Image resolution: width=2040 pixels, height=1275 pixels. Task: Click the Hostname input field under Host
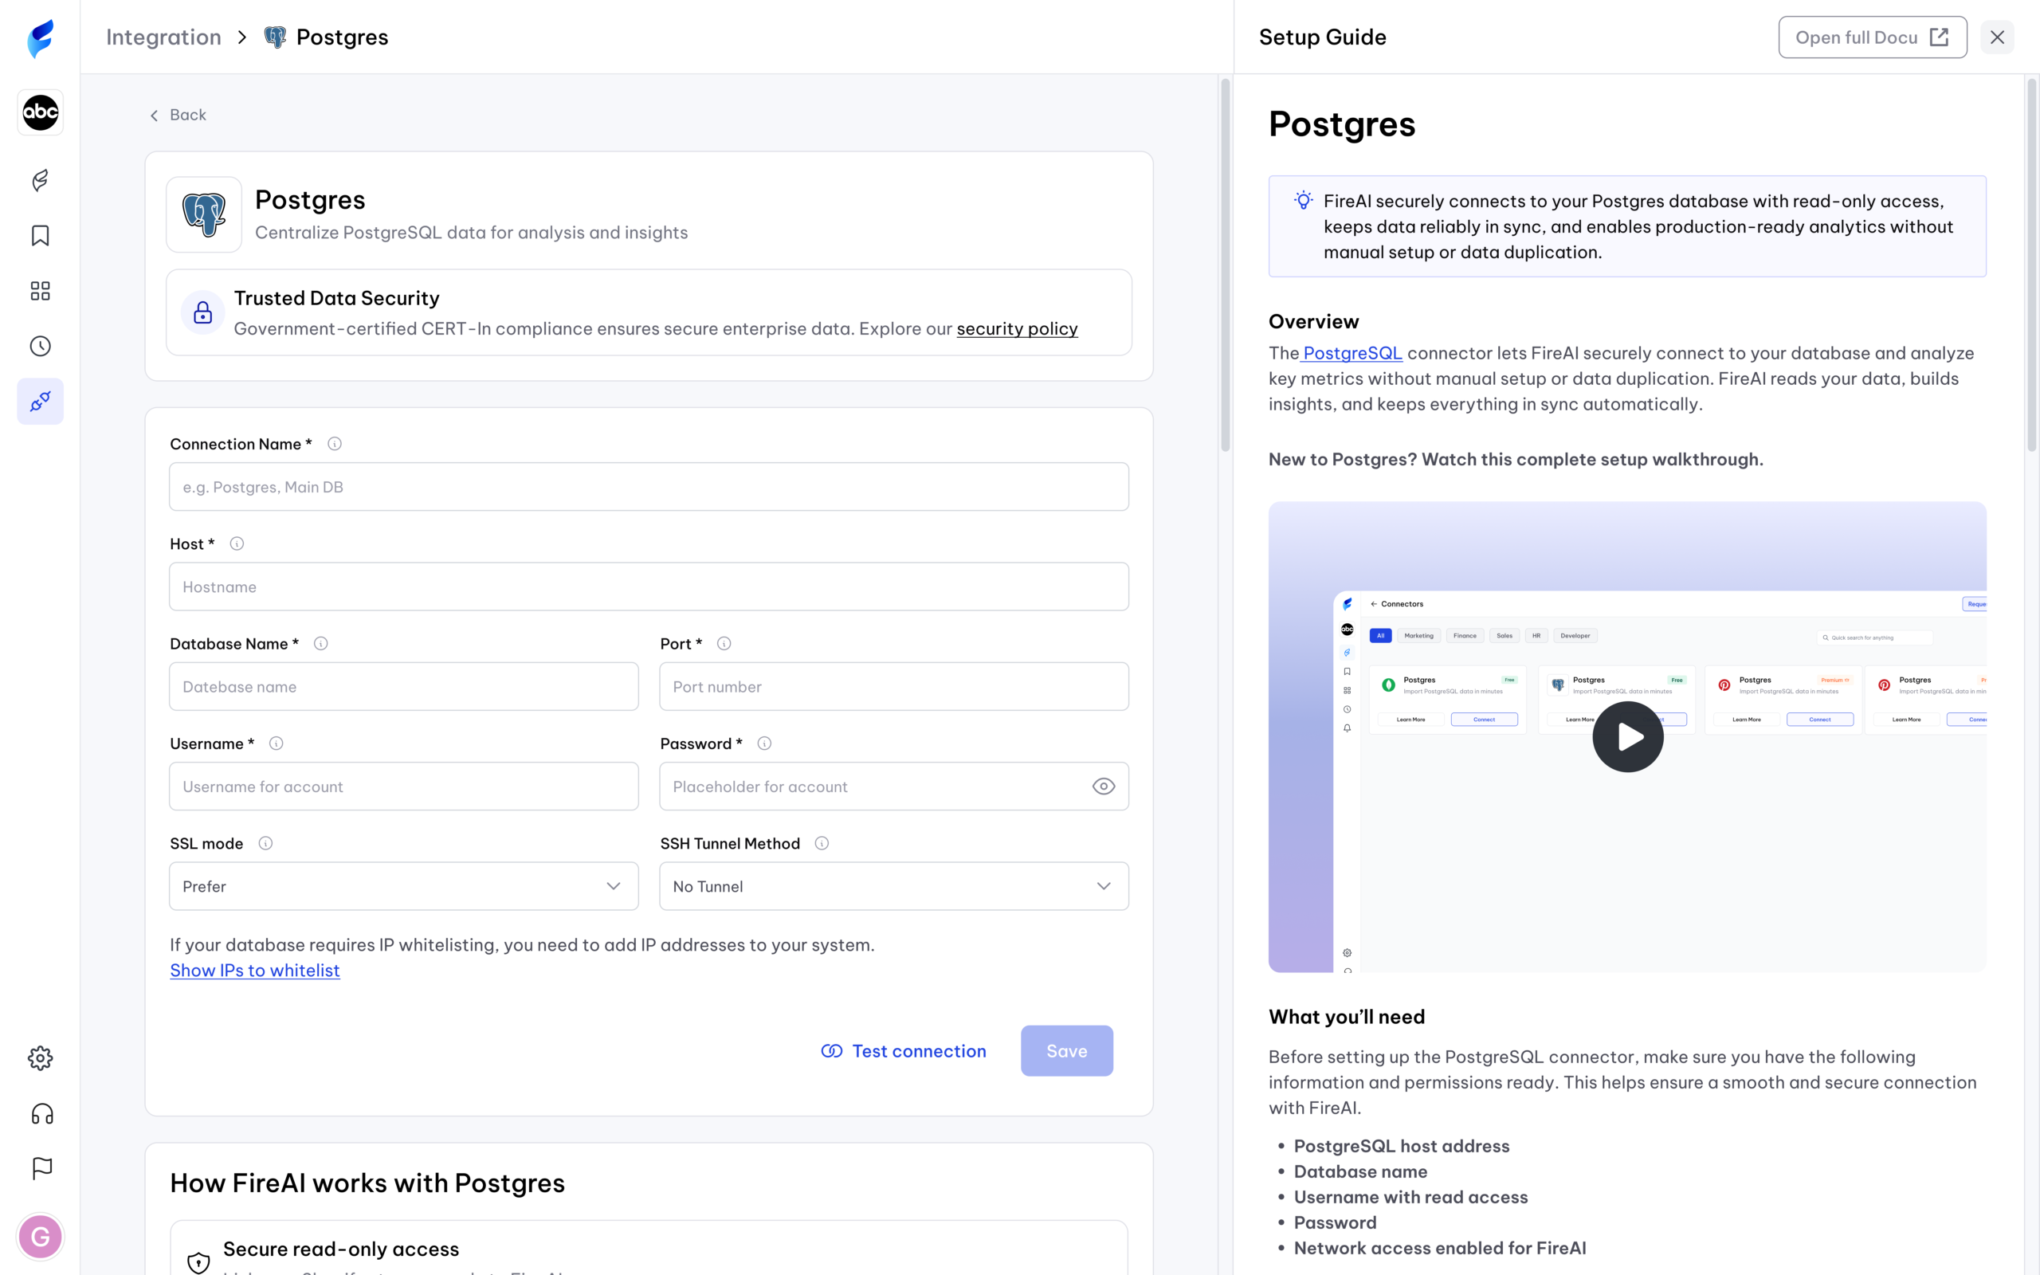[x=648, y=586]
